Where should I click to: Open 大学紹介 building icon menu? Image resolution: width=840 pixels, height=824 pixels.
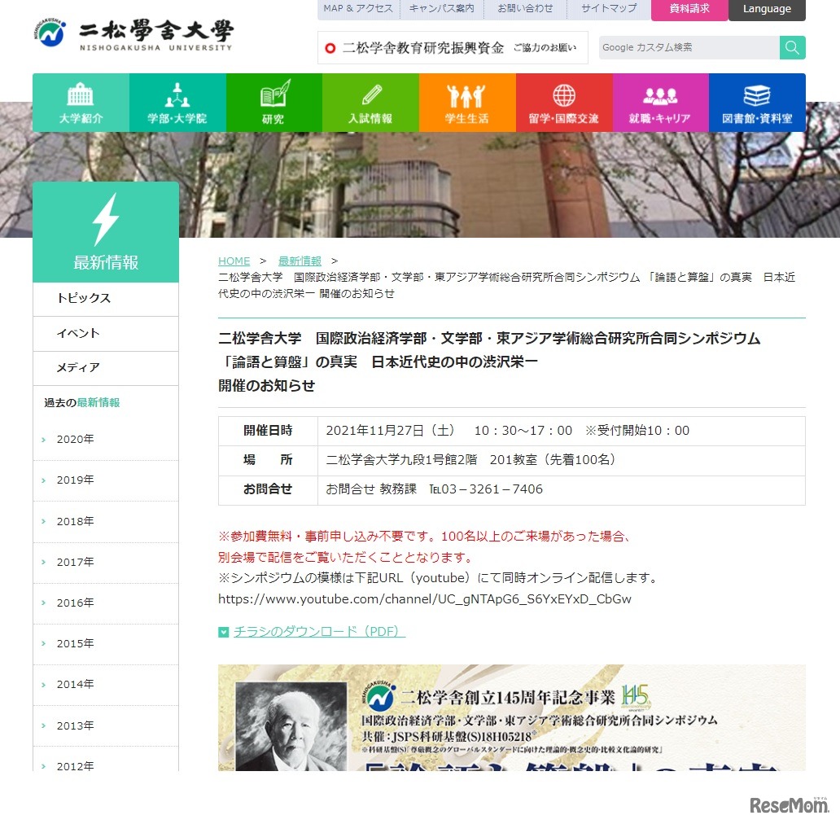click(x=81, y=103)
